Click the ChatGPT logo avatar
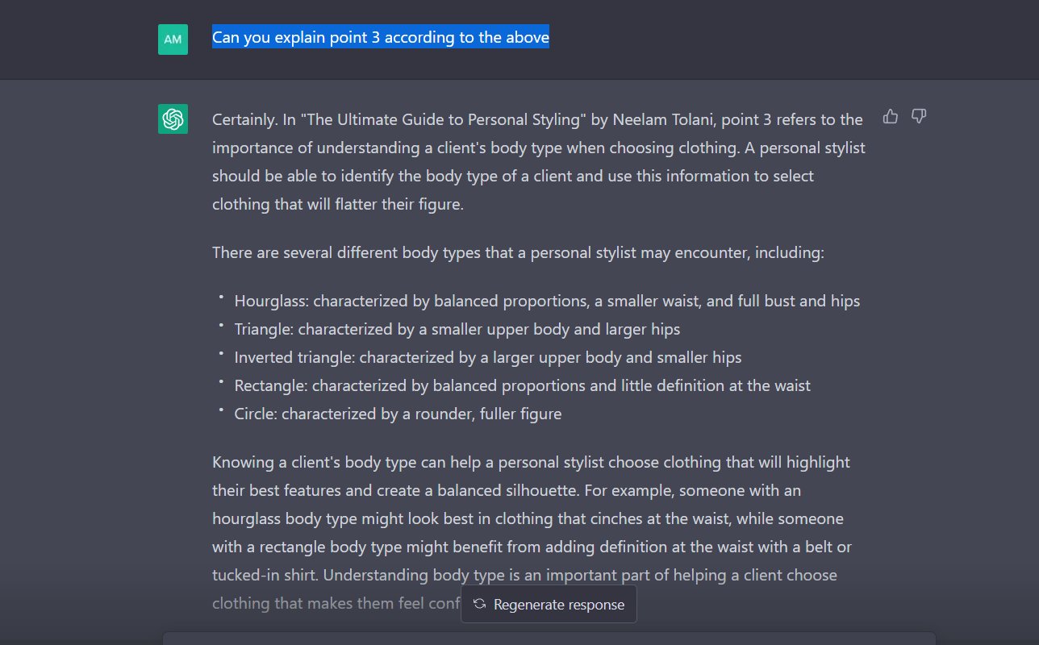Screen dimensions: 1039x645 tap(173, 119)
